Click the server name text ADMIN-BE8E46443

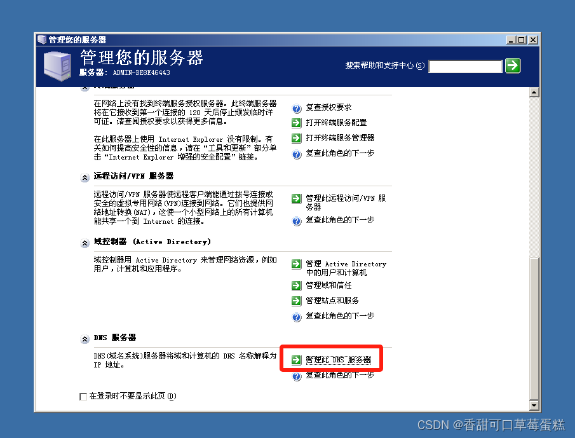[141, 72]
